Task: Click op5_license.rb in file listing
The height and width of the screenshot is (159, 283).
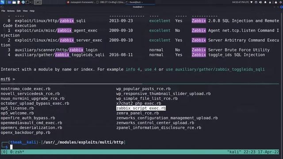Action: (17, 108)
